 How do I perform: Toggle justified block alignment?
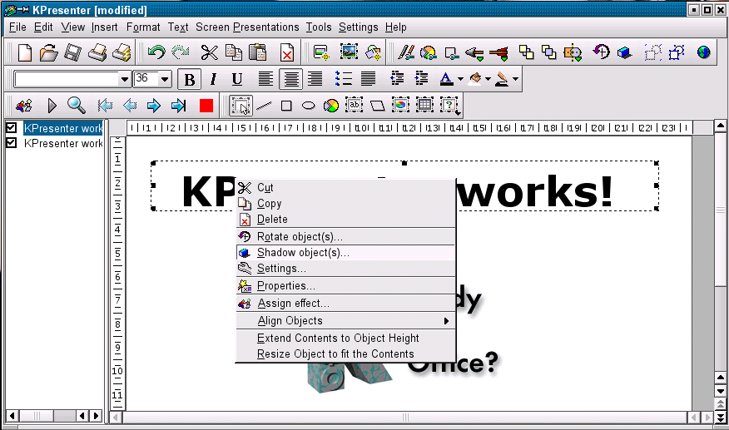(x=368, y=79)
